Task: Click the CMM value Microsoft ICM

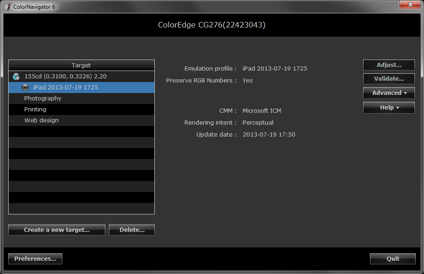Action: pos(262,111)
